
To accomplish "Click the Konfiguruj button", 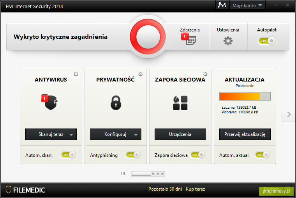I will [115, 134].
